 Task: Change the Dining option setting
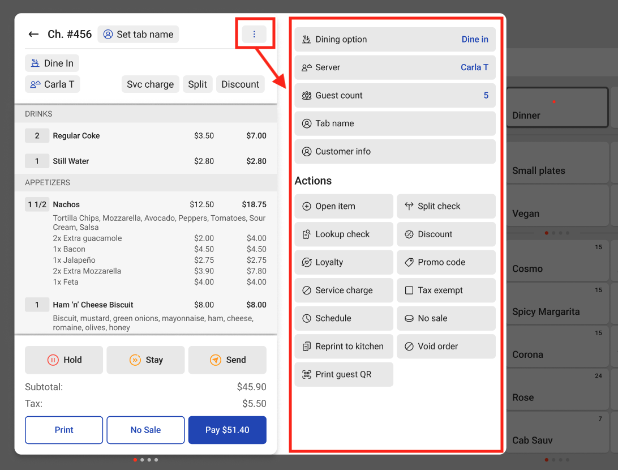[394, 40]
